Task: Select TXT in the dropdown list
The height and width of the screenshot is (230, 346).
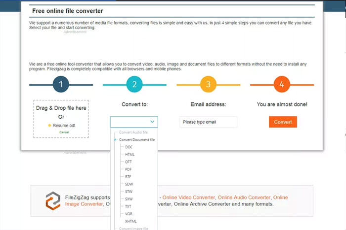Action: (129, 206)
